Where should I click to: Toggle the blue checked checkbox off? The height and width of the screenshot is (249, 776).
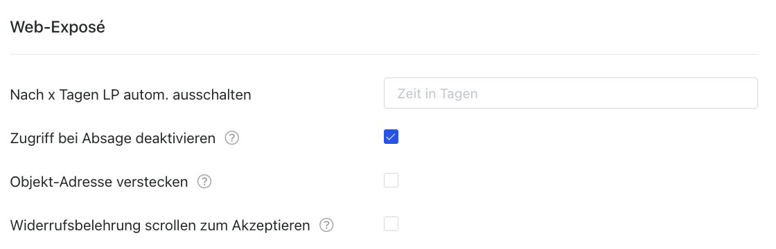[x=391, y=137]
